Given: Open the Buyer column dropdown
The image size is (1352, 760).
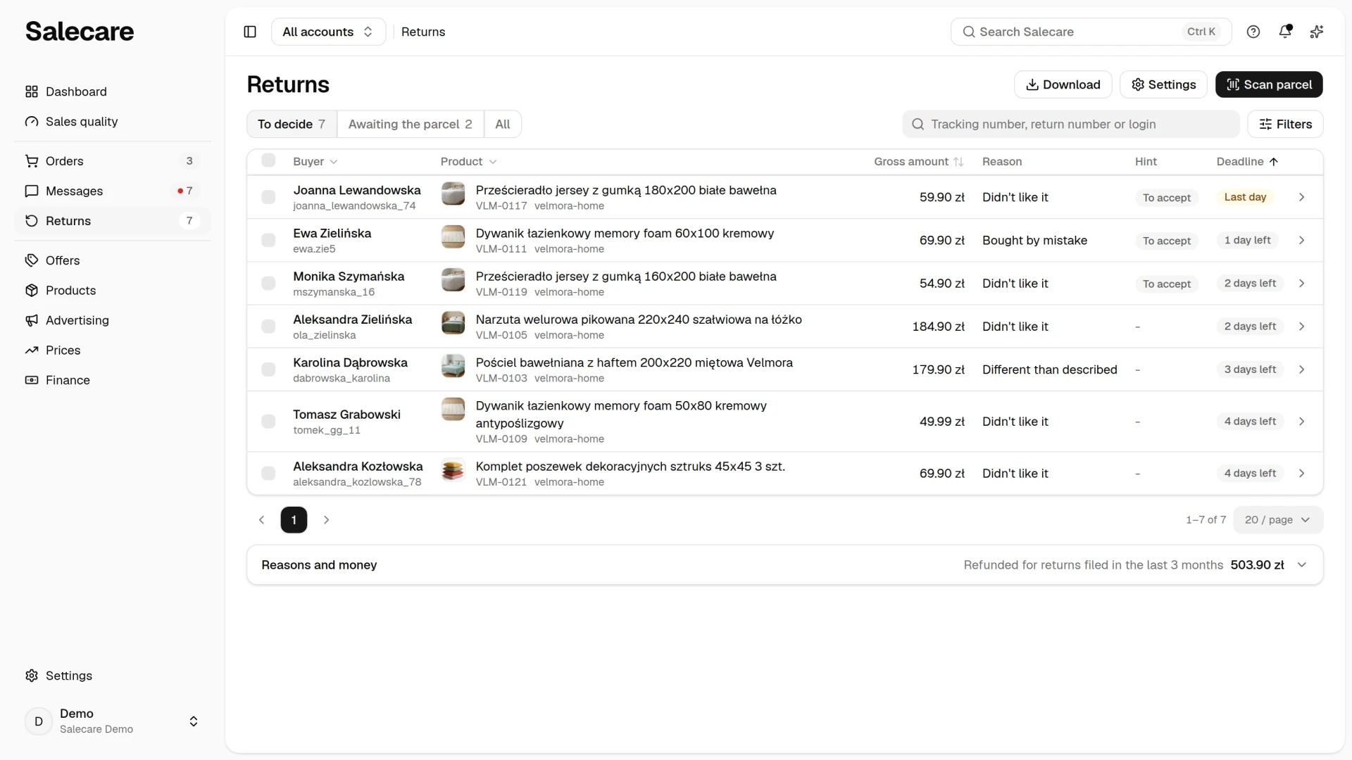Looking at the screenshot, I should click(x=315, y=162).
